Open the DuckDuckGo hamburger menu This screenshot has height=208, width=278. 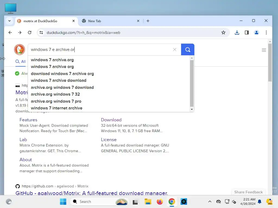coord(264,50)
